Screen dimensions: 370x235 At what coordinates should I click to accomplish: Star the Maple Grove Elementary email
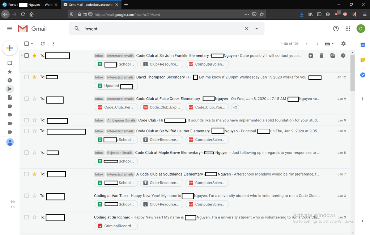click(35, 152)
